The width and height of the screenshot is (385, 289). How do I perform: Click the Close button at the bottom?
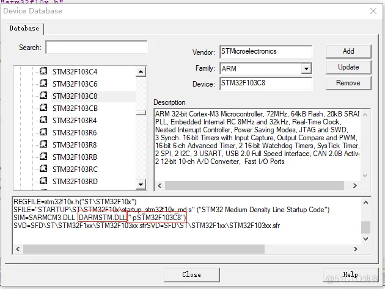coord(192,274)
